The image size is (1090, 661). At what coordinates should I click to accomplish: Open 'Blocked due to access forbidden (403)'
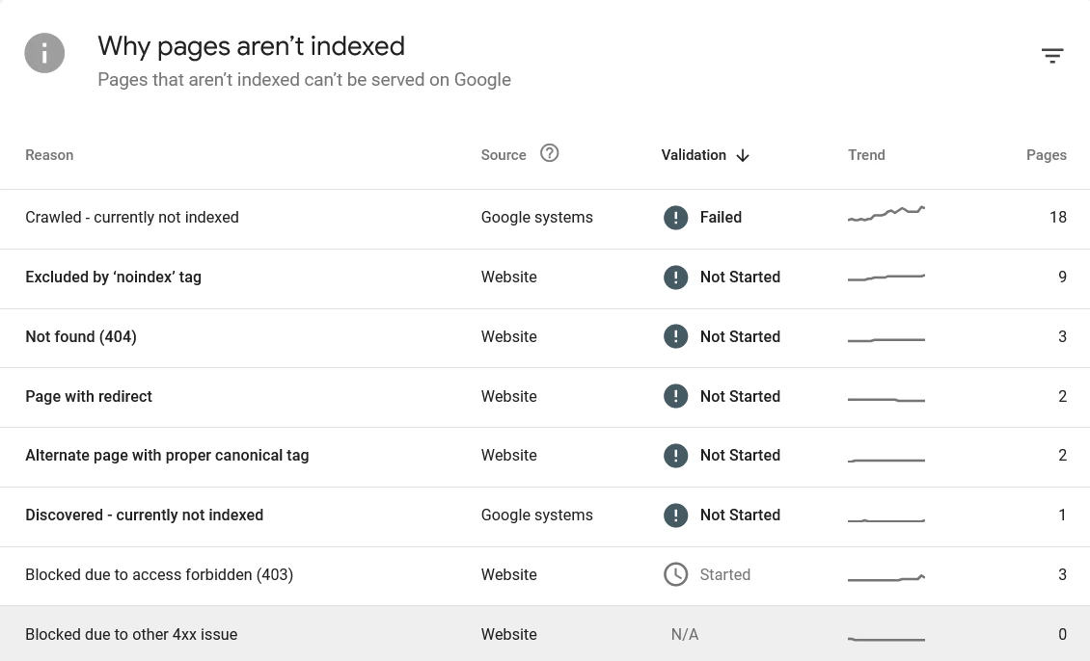[159, 575]
